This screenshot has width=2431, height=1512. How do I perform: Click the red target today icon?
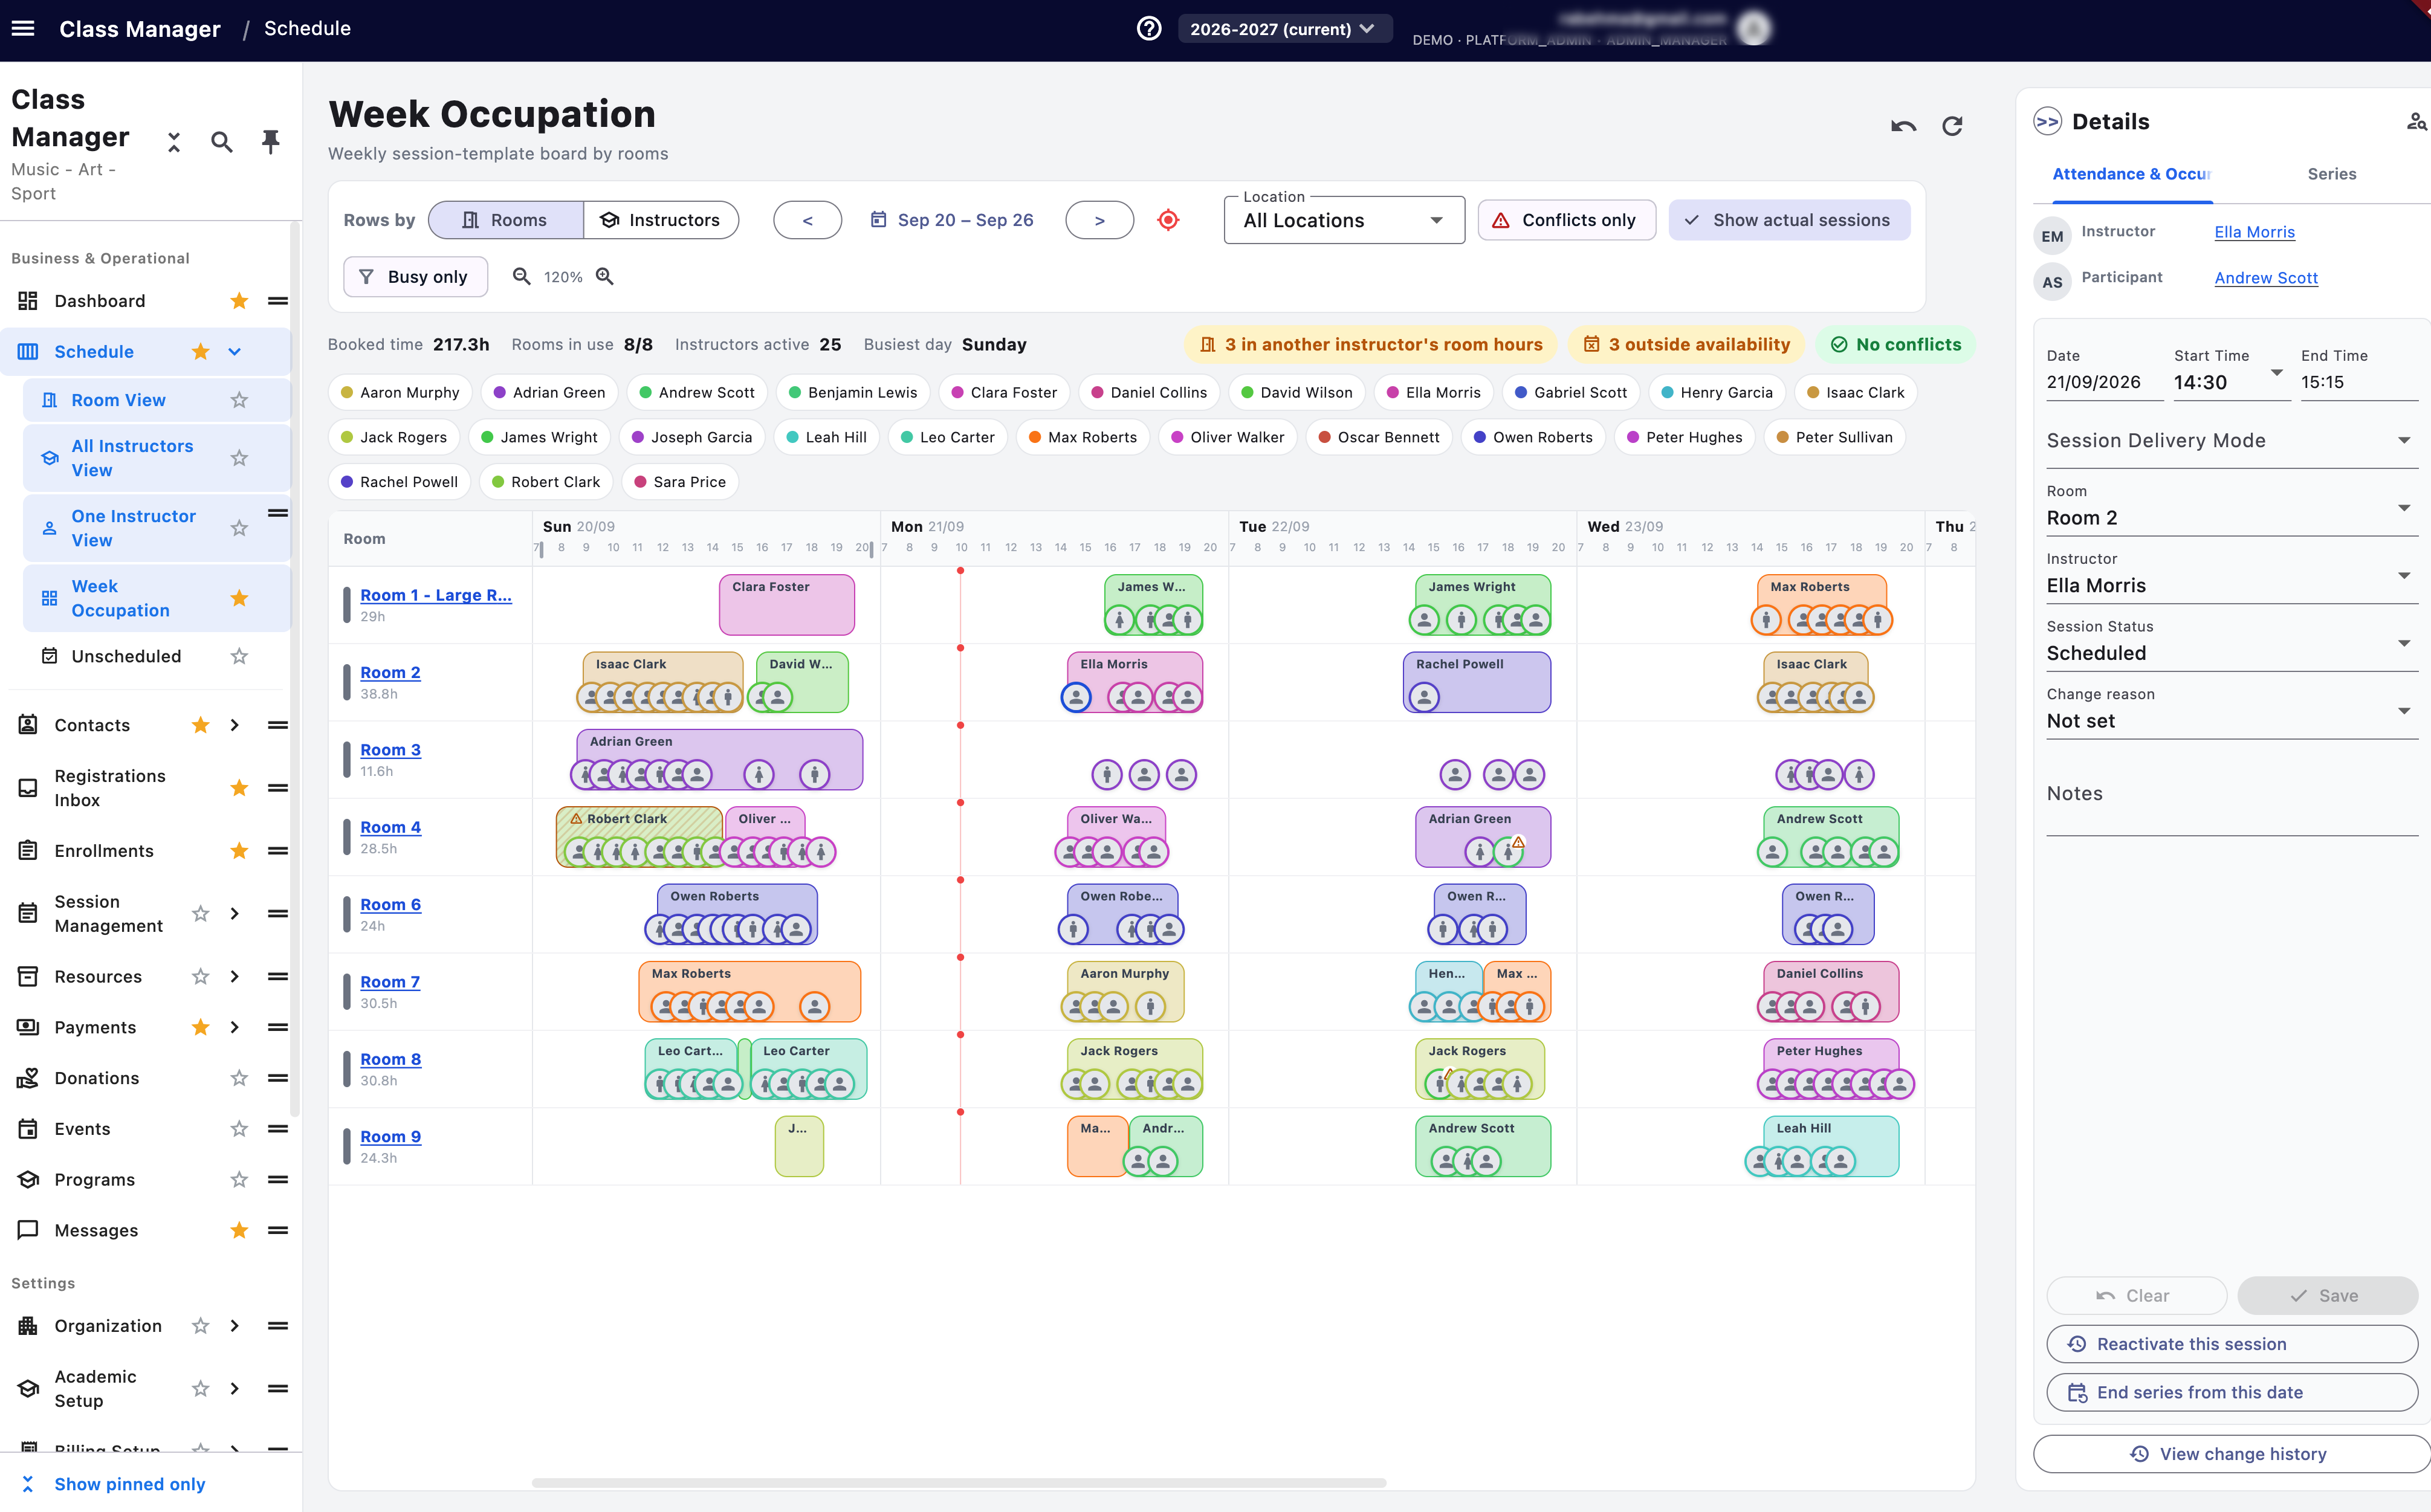[x=1168, y=220]
